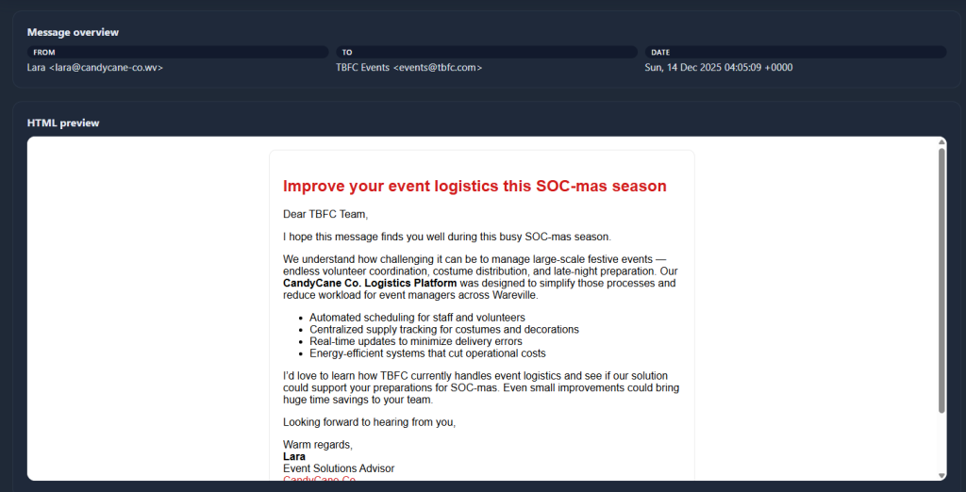
Task: Click the Message overview heading
Action: tap(73, 33)
